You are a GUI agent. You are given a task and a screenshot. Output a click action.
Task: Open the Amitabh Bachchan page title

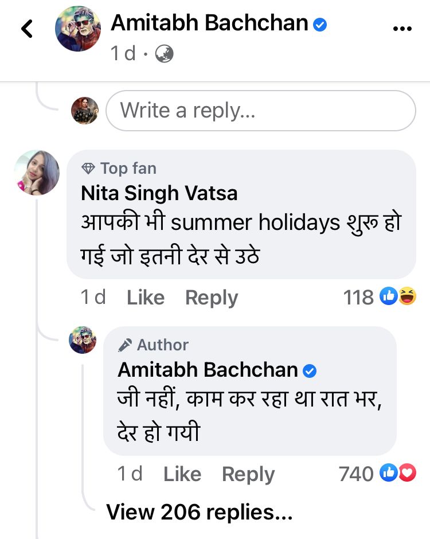point(209,23)
